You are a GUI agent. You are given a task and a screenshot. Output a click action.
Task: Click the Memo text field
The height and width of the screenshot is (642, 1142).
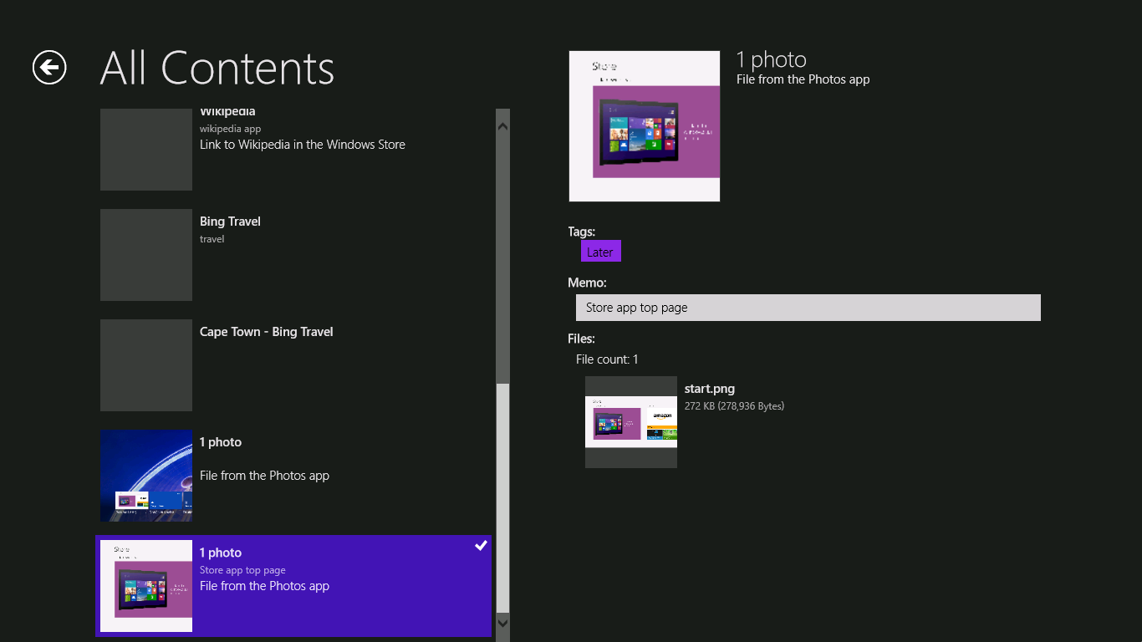[x=808, y=308]
